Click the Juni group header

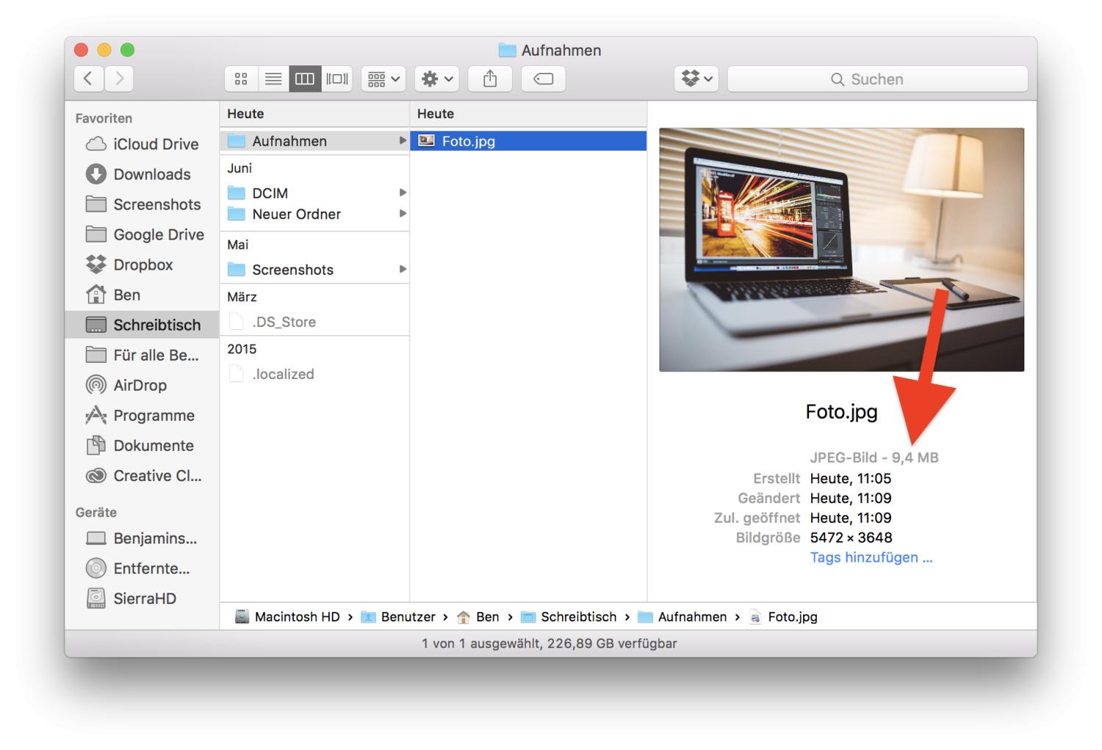[240, 168]
